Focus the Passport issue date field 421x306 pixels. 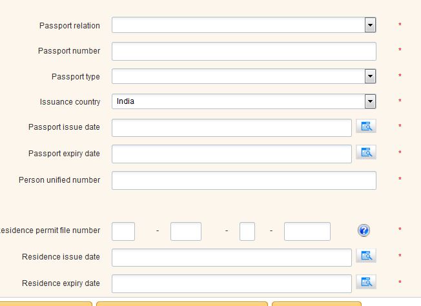(x=231, y=128)
